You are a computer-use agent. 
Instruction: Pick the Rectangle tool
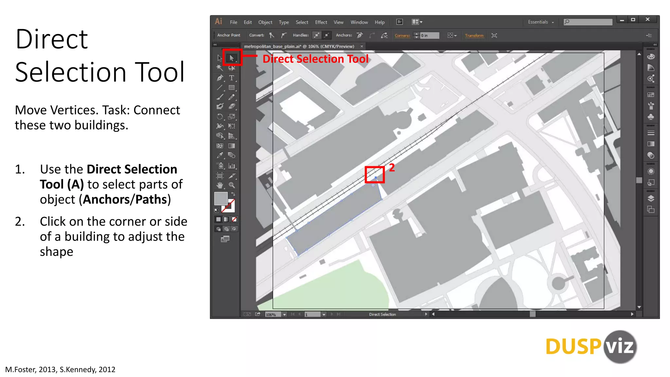232,87
